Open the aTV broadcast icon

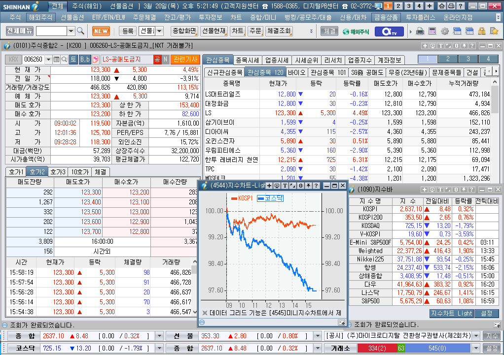pyautogui.click(x=389, y=31)
